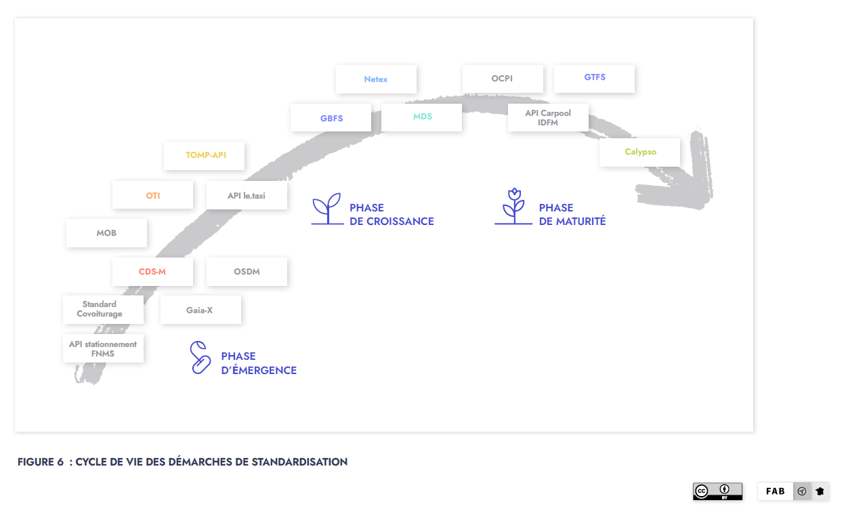This screenshot has width=846, height=515.
Task: Expand the Standard Covoiturage entry
Action: [103, 309]
